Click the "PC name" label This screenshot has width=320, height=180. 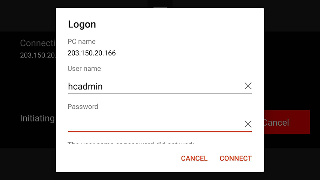(81, 42)
